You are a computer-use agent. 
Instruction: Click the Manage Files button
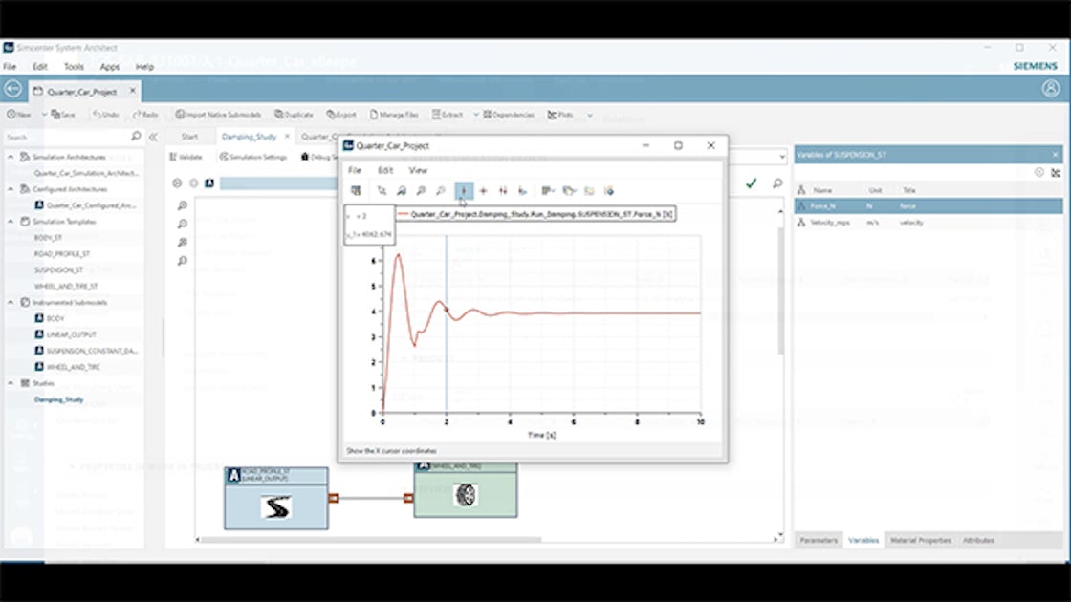point(394,115)
